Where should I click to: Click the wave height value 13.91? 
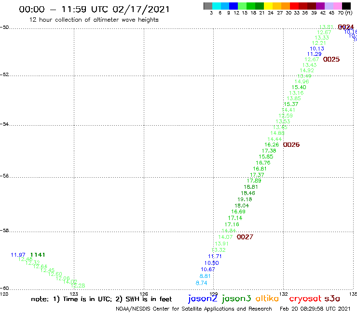click(221, 244)
